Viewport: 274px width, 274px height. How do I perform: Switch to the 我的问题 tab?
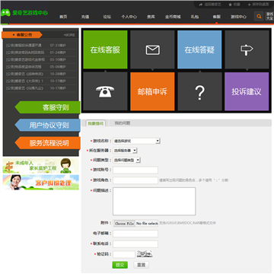point(123,123)
